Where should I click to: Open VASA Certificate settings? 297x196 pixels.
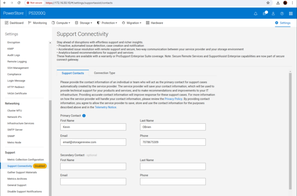(17, 93)
